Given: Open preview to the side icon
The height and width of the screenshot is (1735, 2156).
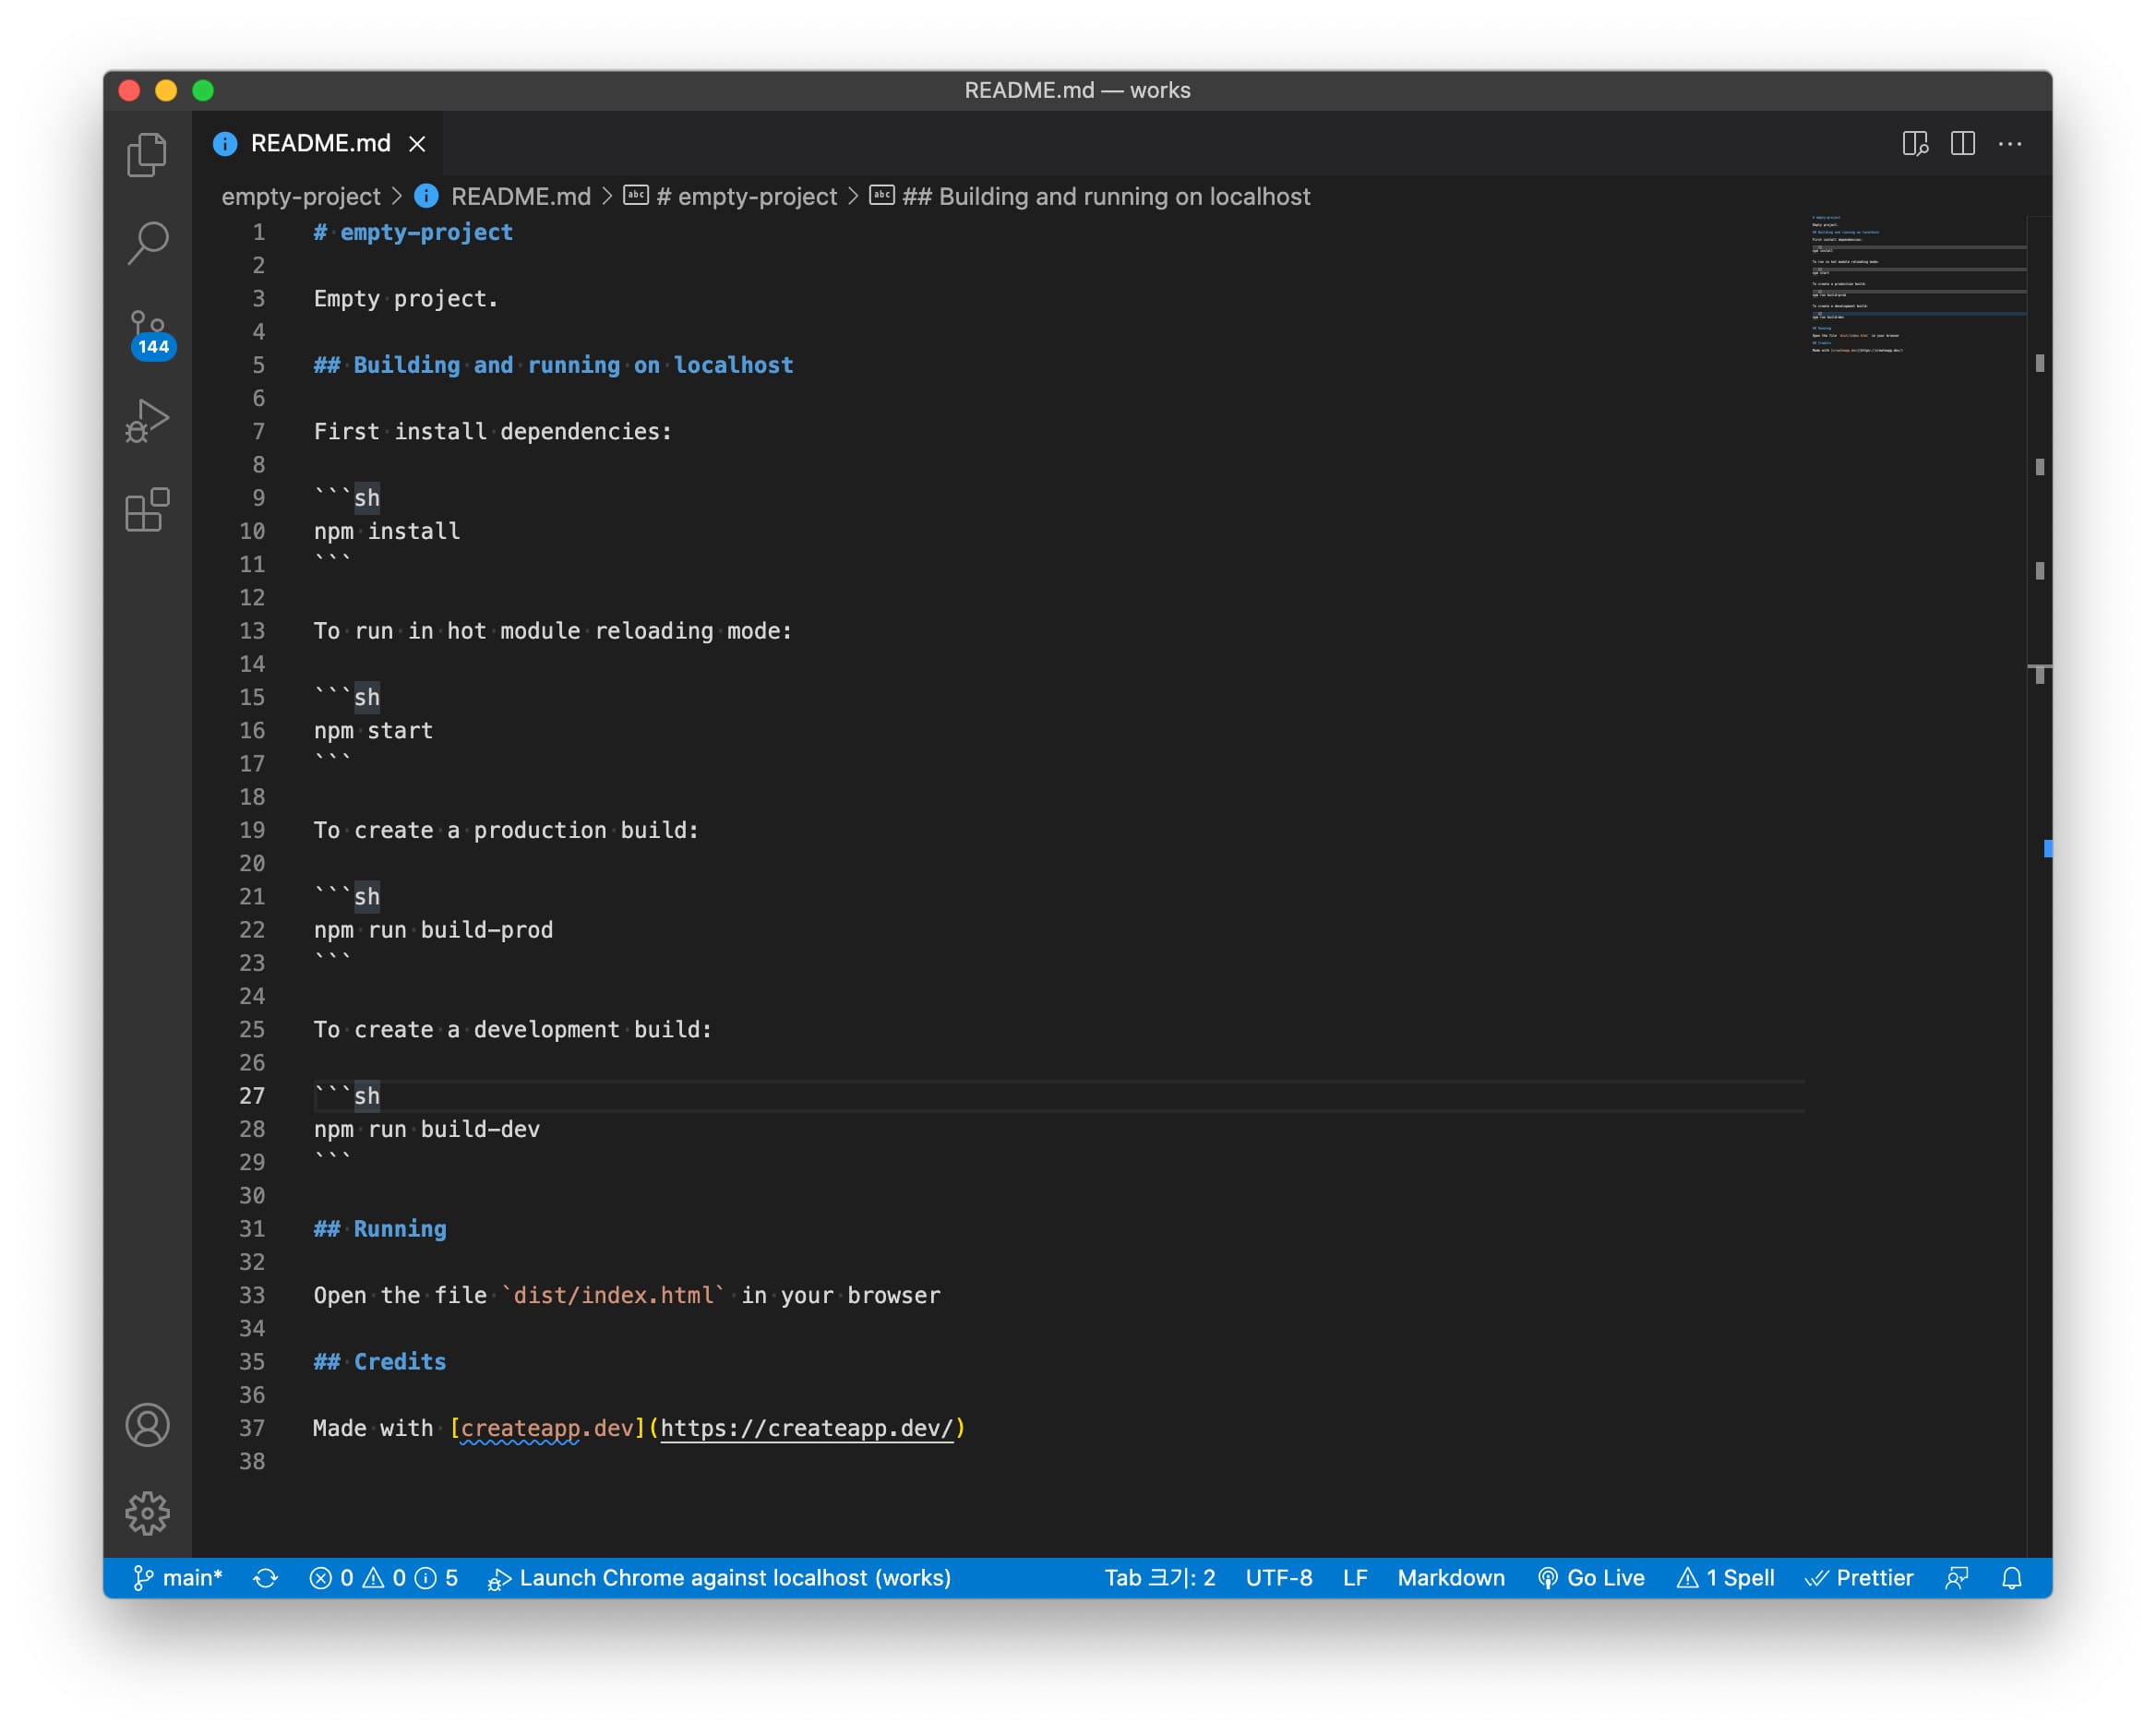Looking at the screenshot, I should pyautogui.click(x=1914, y=144).
